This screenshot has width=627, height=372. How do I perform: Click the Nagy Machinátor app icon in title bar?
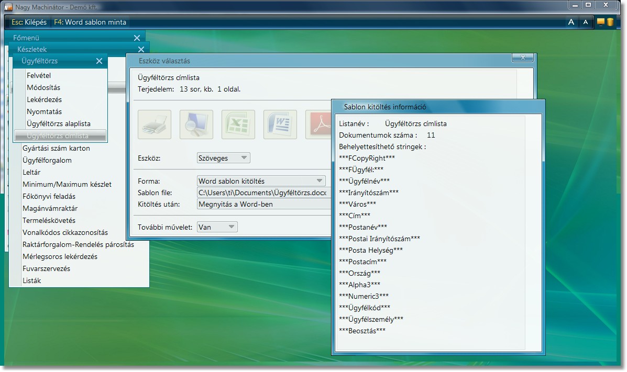pyautogui.click(x=8, y=7)
